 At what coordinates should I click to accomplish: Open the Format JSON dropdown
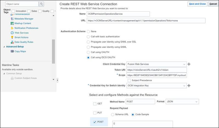pyautogui.click(x=196, y=102)
